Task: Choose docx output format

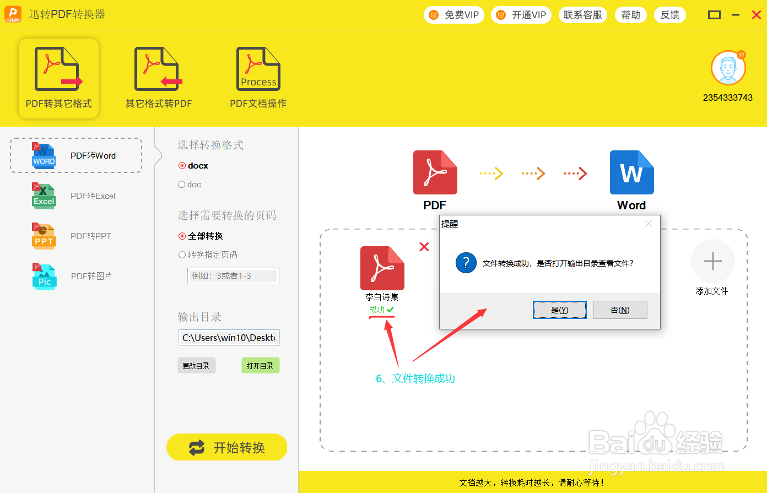Action: 193,165
